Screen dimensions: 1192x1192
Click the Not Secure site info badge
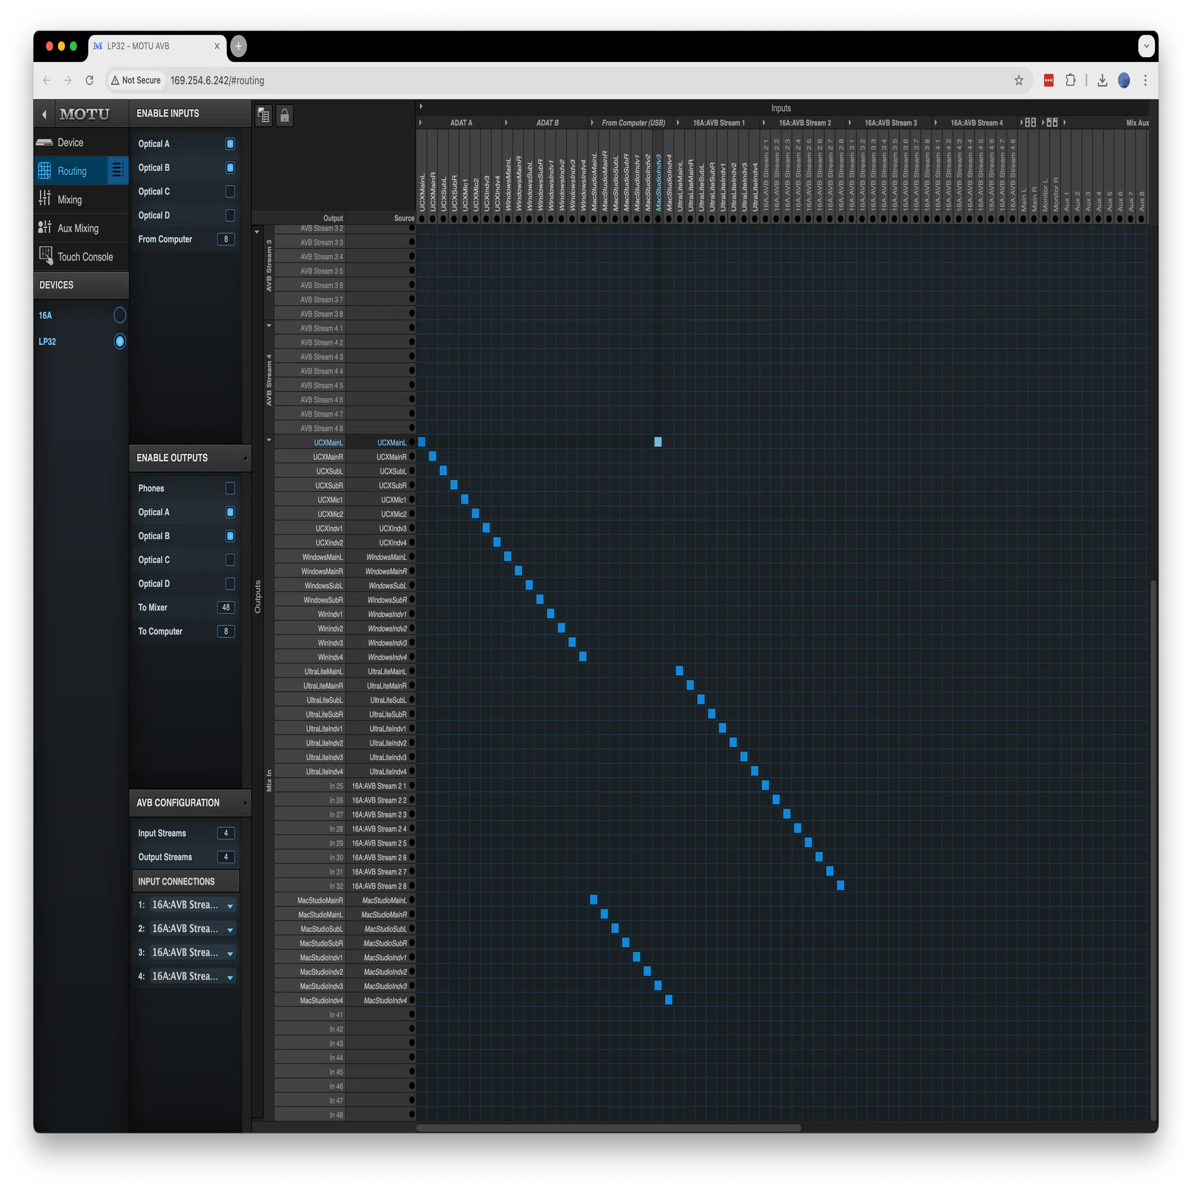[136, 80]
